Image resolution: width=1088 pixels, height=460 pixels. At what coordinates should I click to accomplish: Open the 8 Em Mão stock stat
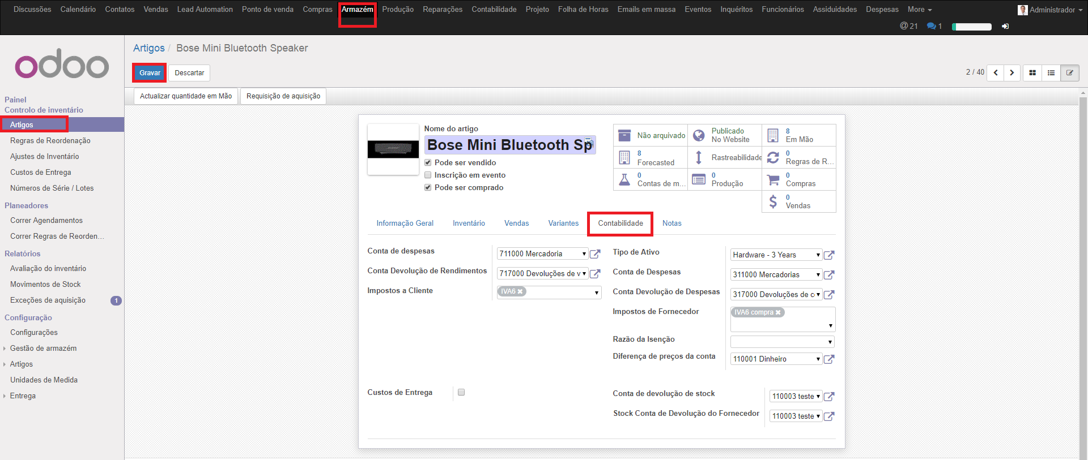click(799, 136)
